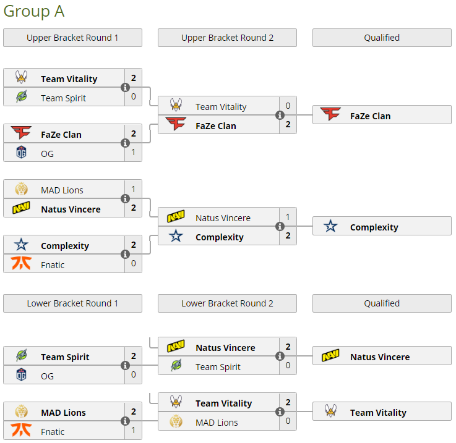This screenshot has height=443, width=456.
Task: Show match info for Complexity vs Fnatic
Action: [125, 255]
